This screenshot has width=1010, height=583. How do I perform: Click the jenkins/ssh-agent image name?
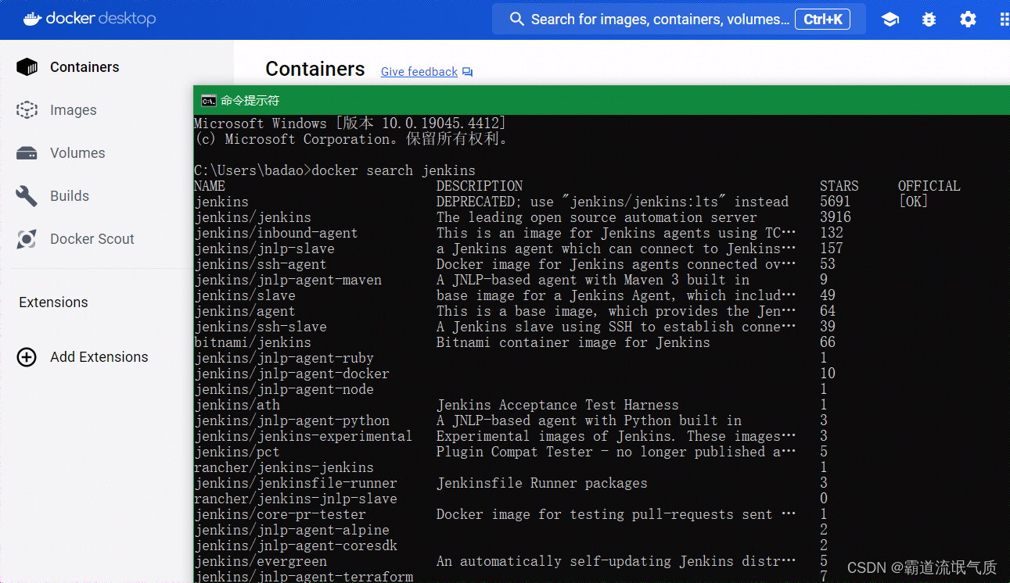261,264
